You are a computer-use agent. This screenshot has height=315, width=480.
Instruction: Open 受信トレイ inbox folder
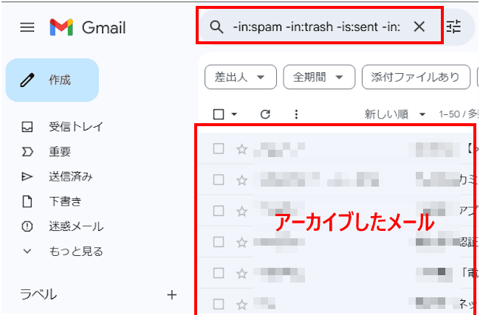pyautogui.click(x=63, y=127)
